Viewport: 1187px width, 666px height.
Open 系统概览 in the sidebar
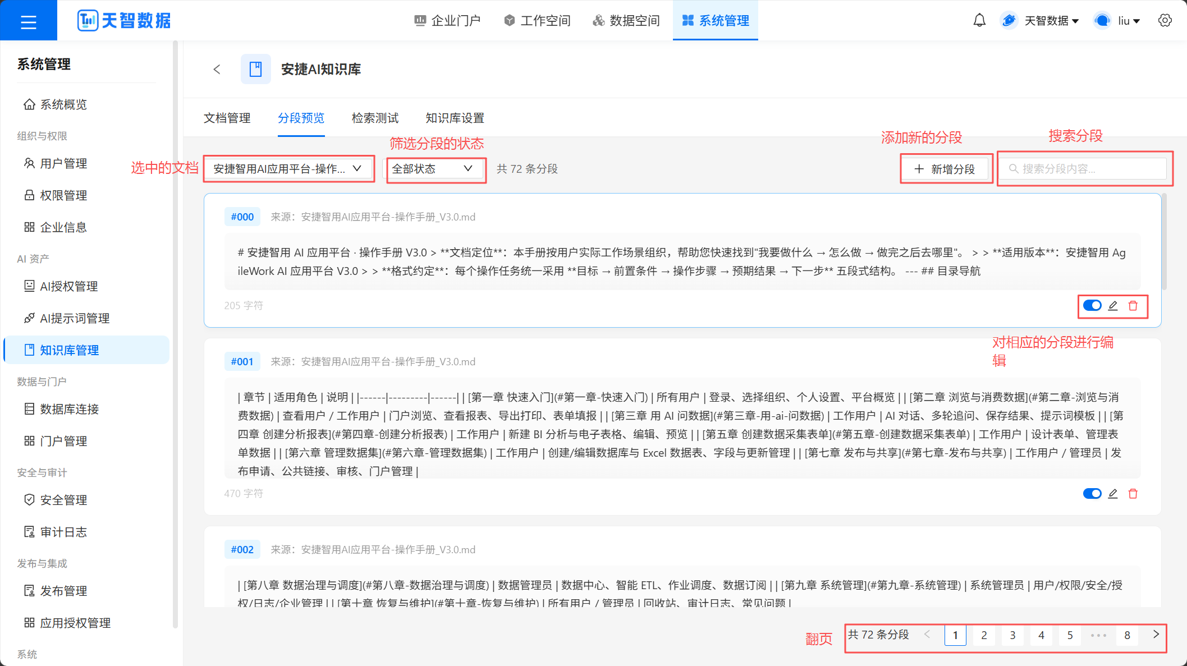click(86, 105)
